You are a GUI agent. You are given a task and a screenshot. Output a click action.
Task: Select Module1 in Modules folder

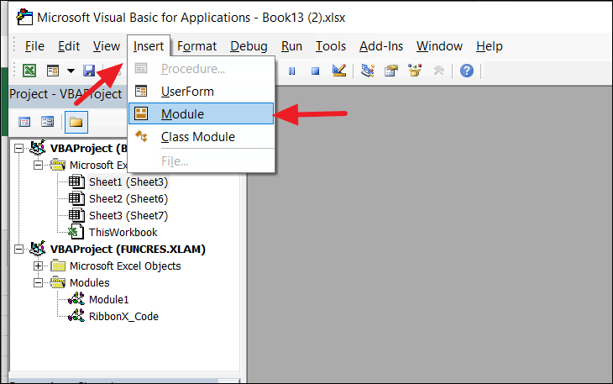pyautogui.click(x=108, y=299)
